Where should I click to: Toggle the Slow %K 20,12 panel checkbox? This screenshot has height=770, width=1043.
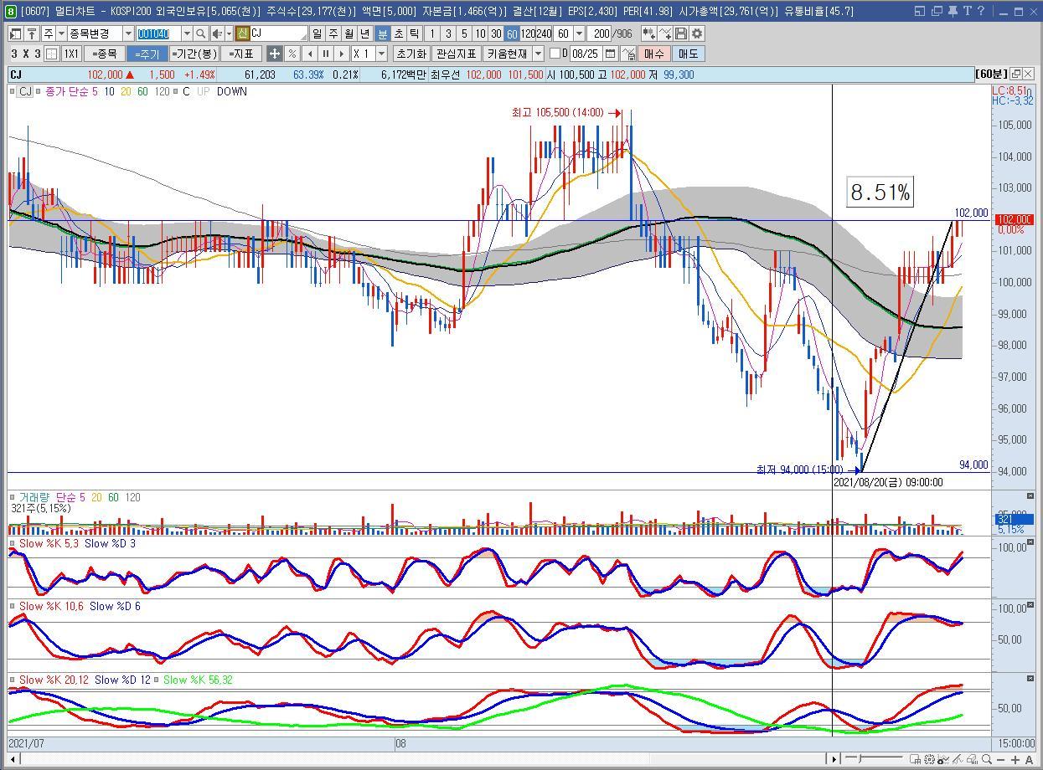pyautogui.click(x=12, y=680)
